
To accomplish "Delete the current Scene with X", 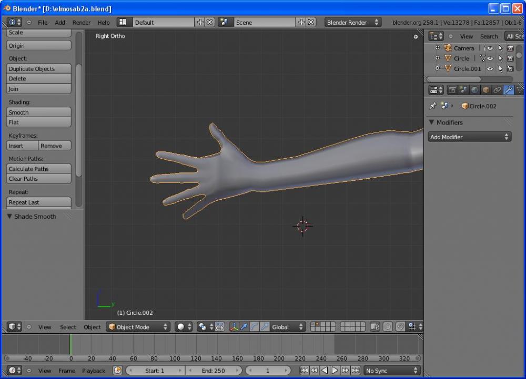I will tap(311, 23).
